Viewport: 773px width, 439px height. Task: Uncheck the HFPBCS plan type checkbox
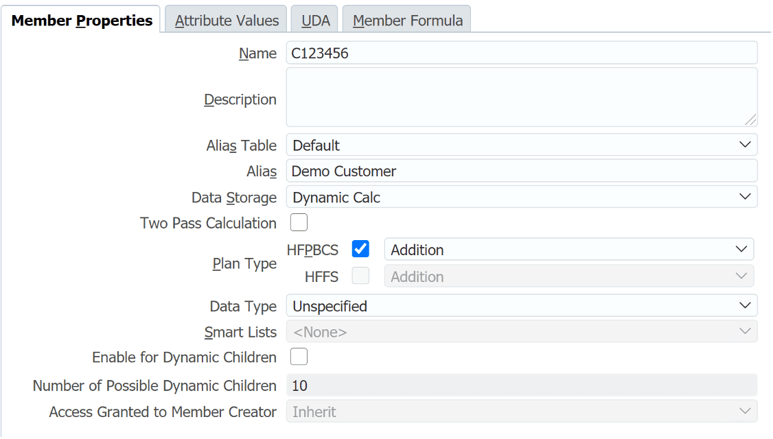pos(360,249)
